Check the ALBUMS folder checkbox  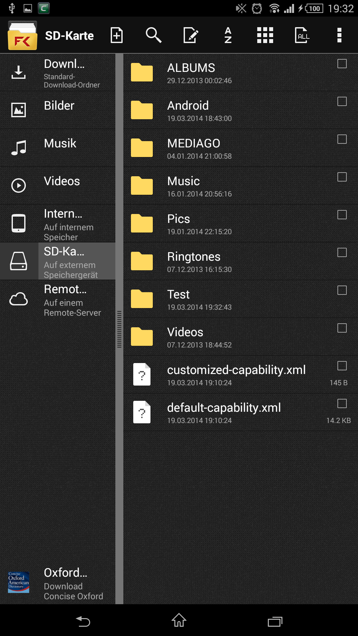tap(342, 64)
